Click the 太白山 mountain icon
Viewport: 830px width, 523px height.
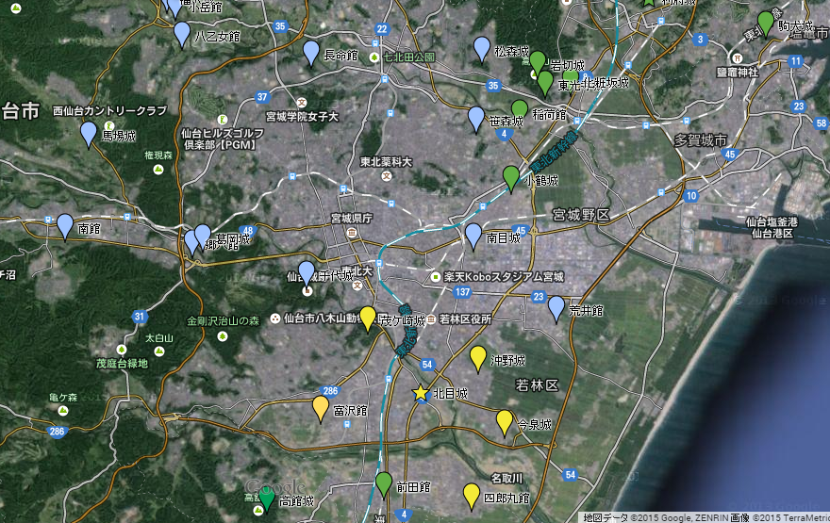pyautogui.click(x=158, y=351)
